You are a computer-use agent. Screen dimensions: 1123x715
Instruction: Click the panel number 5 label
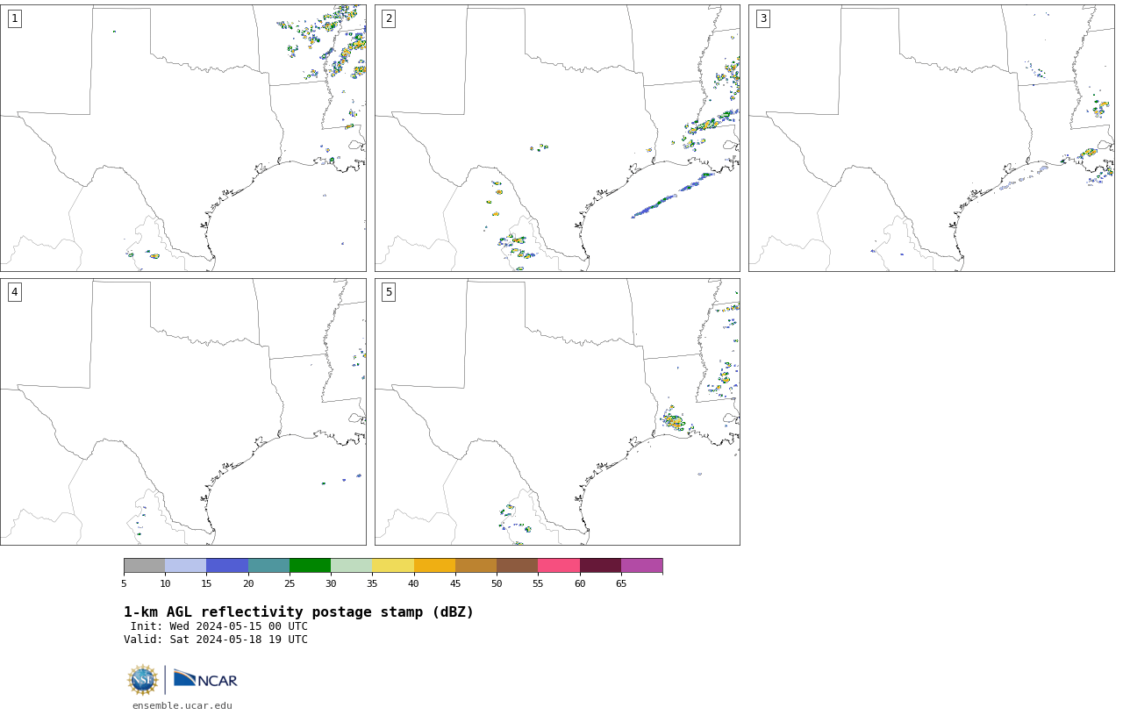click(x=389, y=292)
